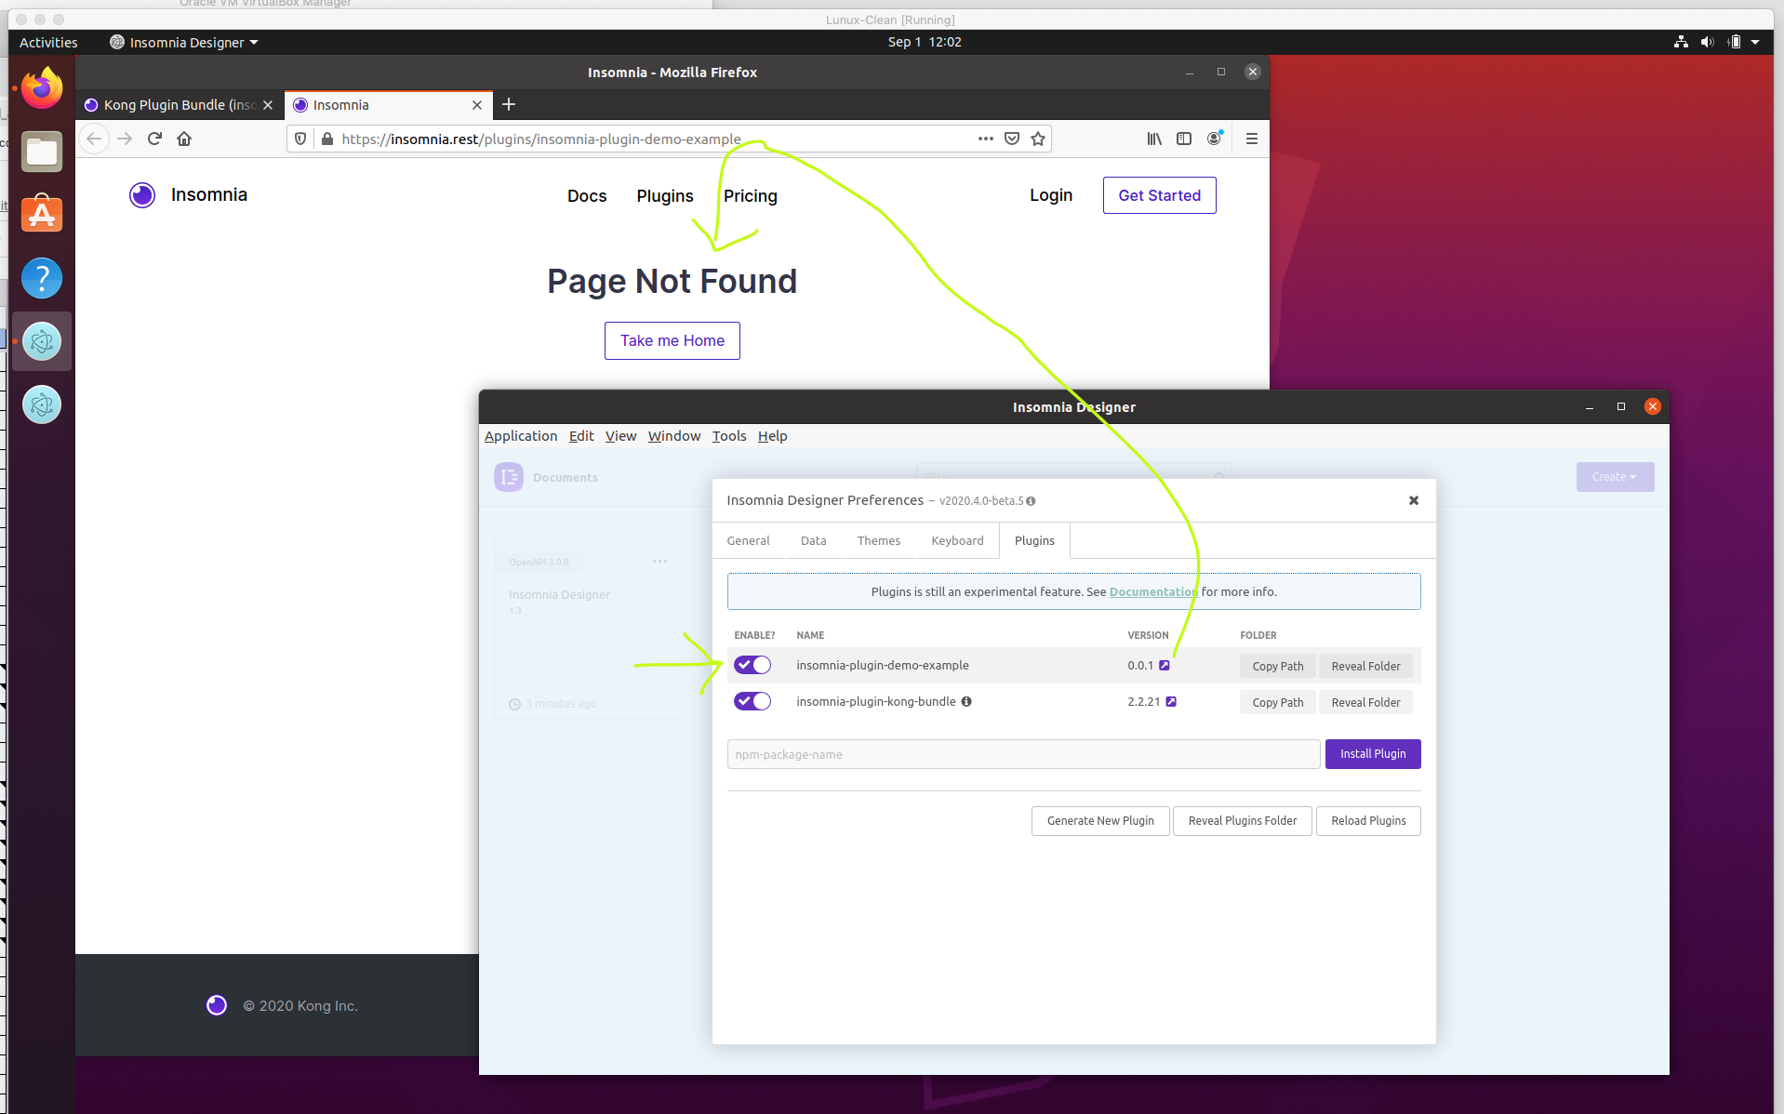This screenshot has height=1114, width=1784.
Task: Switch to the General preferences tab
Action: click(x=748, y=540)
